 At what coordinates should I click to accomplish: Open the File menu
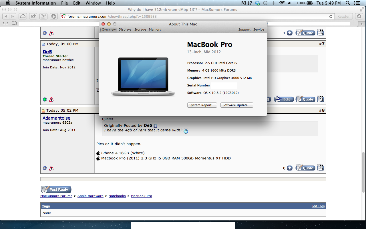coord(65,3)
